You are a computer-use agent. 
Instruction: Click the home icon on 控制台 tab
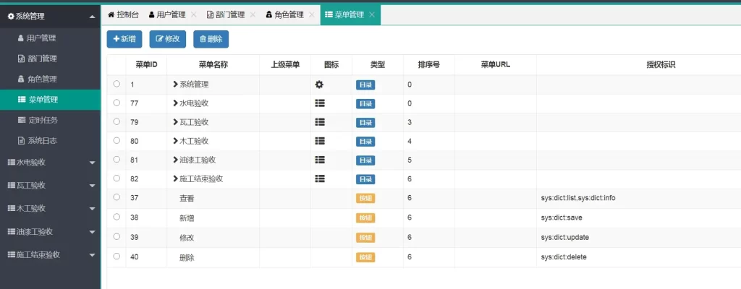click(x=111, y=14)
